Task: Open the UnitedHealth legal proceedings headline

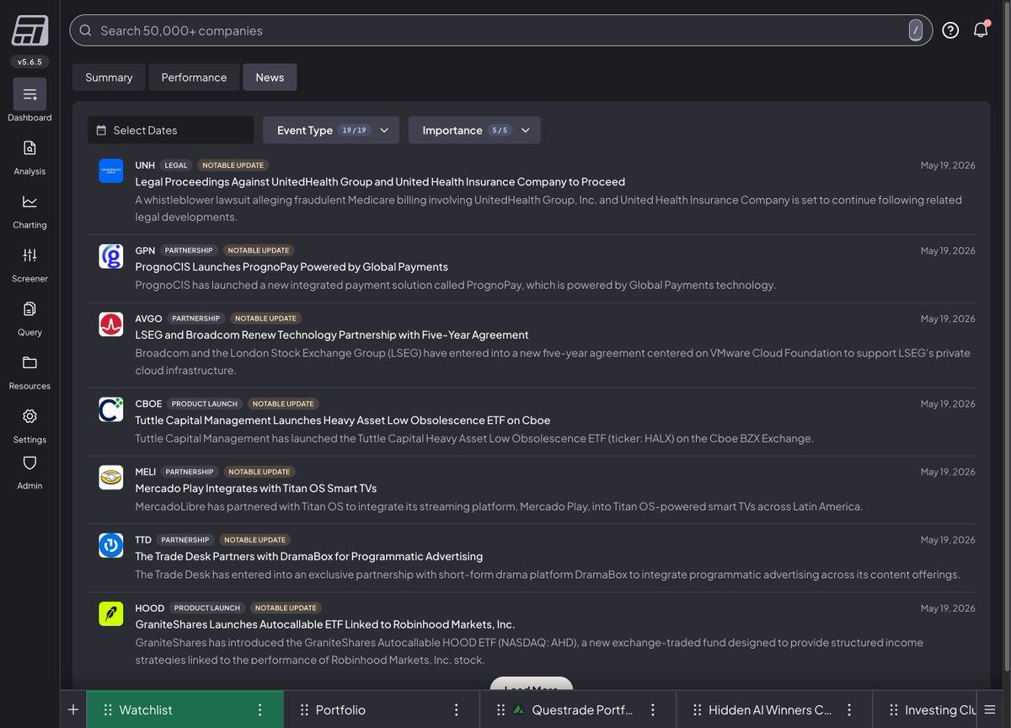Action: pos(380,182)
